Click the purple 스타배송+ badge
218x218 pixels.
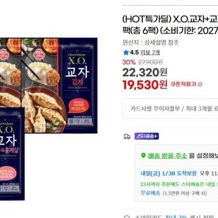tap(147, 136)
